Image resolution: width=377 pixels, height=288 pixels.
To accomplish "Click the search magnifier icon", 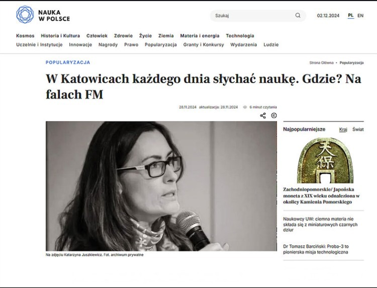I will click(x=298, y=16).
